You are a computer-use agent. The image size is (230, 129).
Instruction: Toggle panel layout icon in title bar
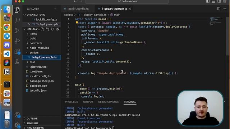coord(213,1)
